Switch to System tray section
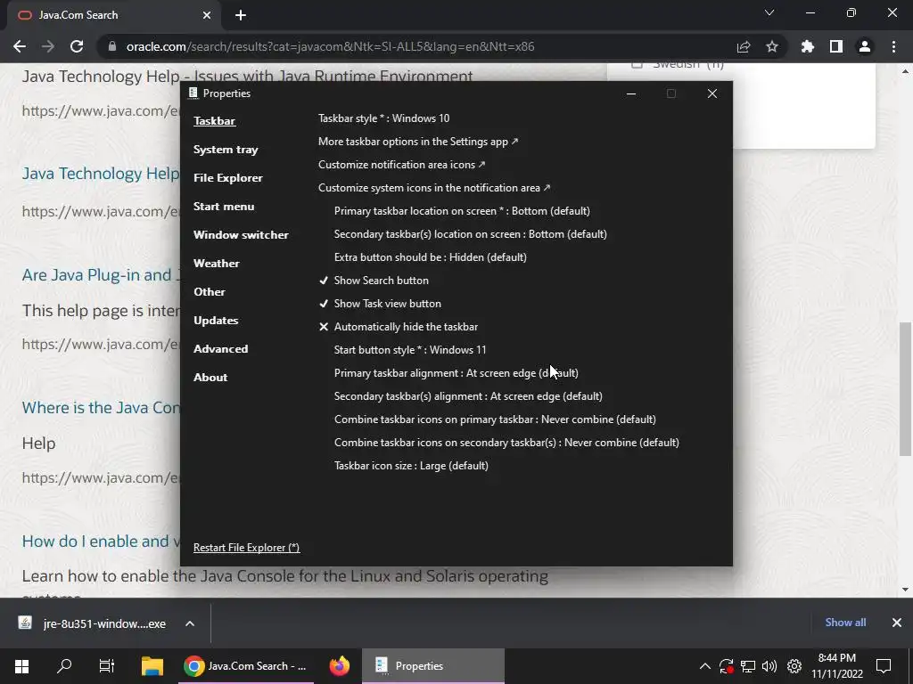Viewport: 913px width, 684px height. coord(226,150)
